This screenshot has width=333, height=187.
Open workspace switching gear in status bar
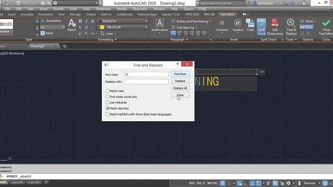coord(288,183)
